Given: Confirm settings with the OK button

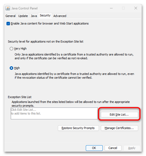Looking at the screenshot, I should pyautogui.click(x=94, y=148).
